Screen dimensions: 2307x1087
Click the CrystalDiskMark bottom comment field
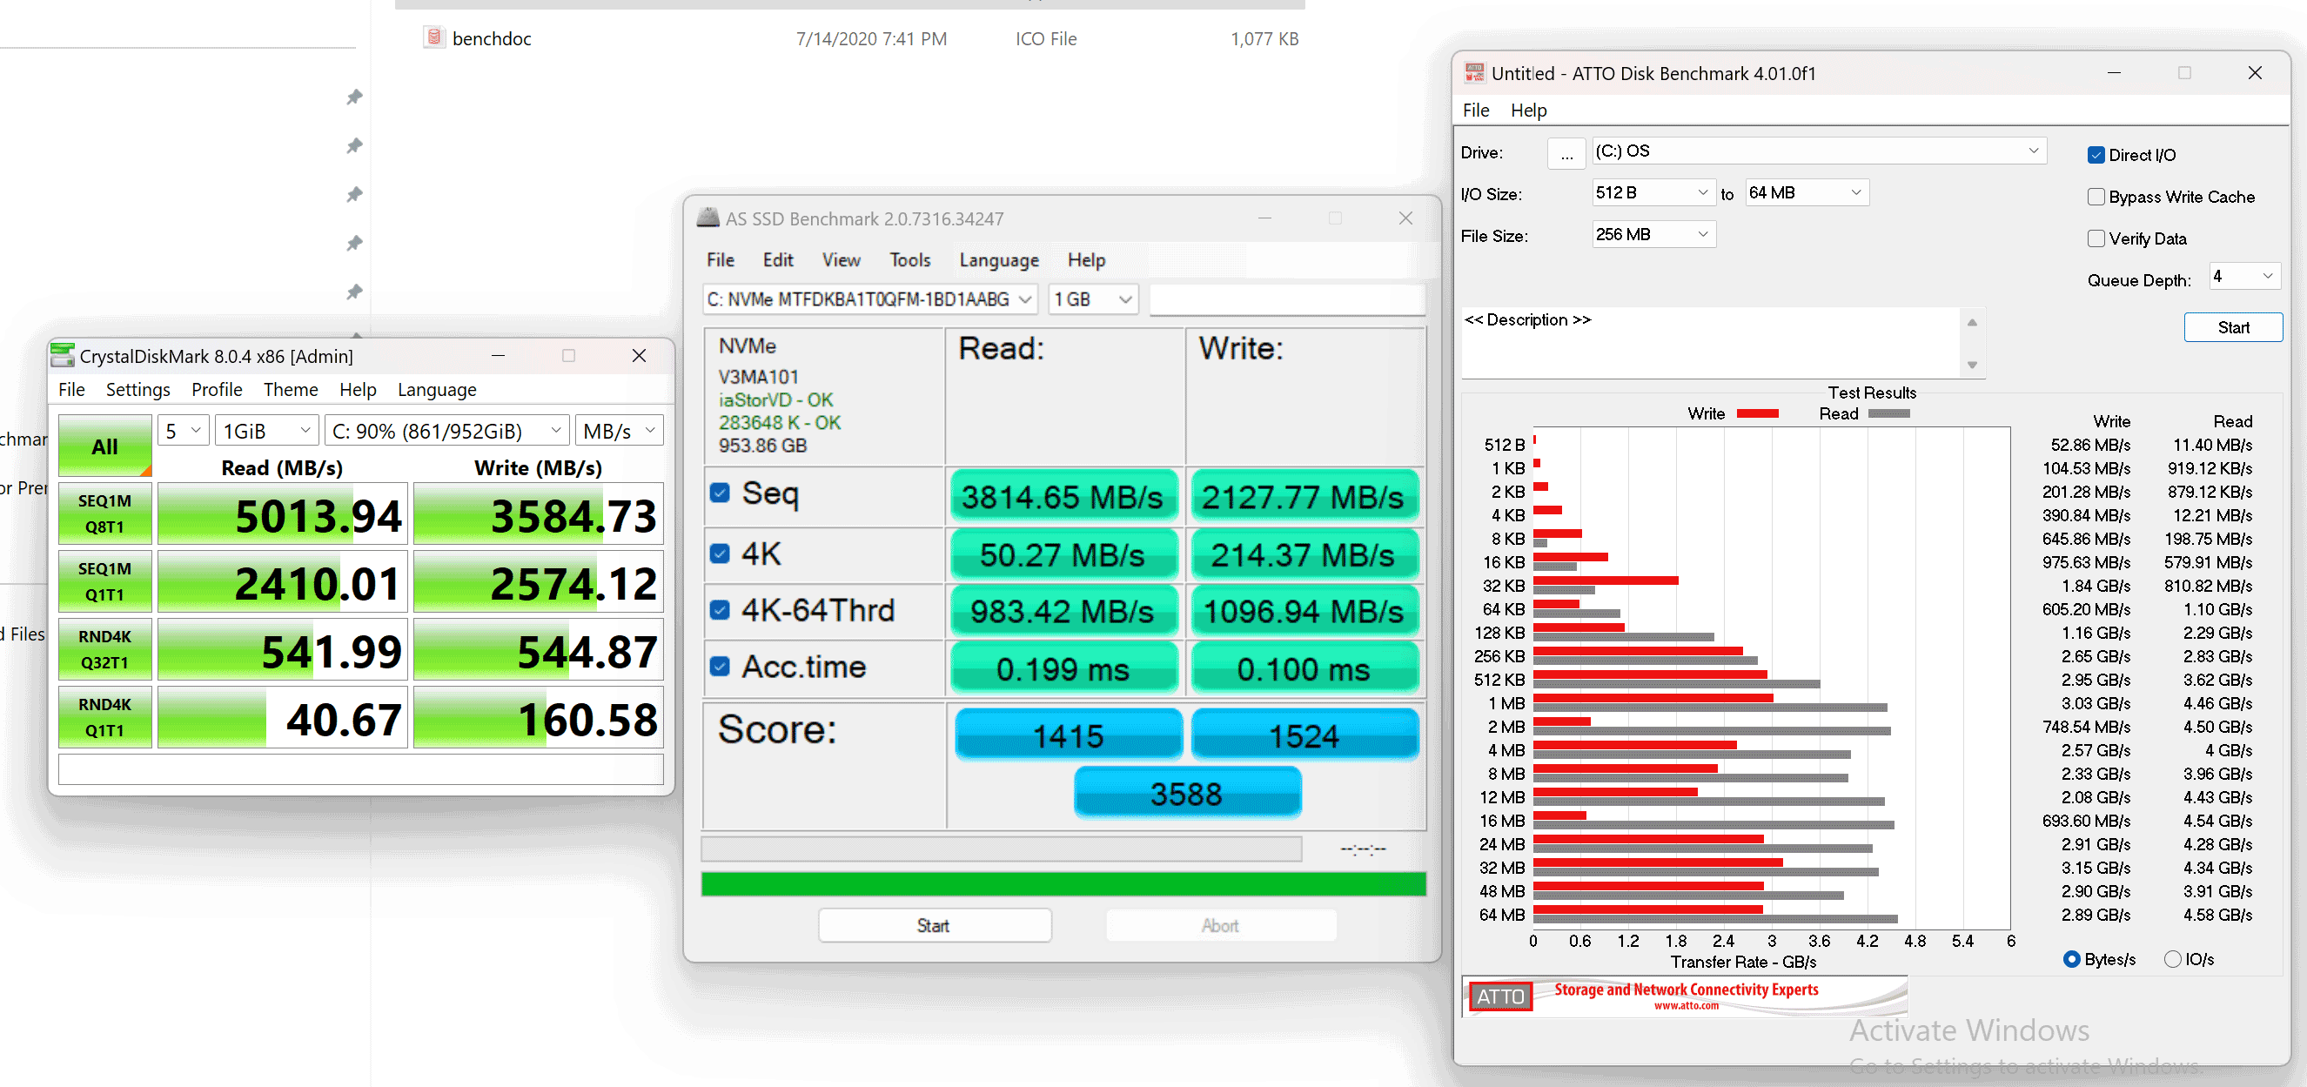[360, 768]
